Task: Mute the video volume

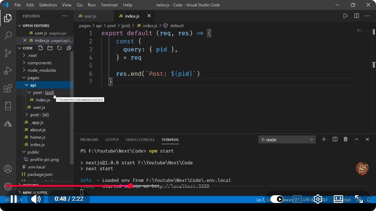Action: (x=36, y=199)
